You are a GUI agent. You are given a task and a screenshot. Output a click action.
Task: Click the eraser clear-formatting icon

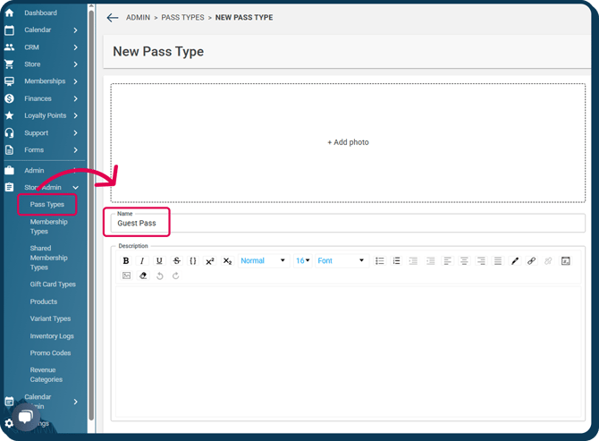click(143, 276)
